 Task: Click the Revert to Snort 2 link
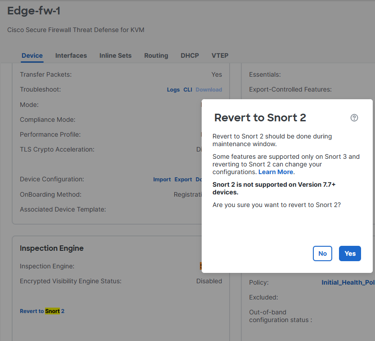[42, 311]
